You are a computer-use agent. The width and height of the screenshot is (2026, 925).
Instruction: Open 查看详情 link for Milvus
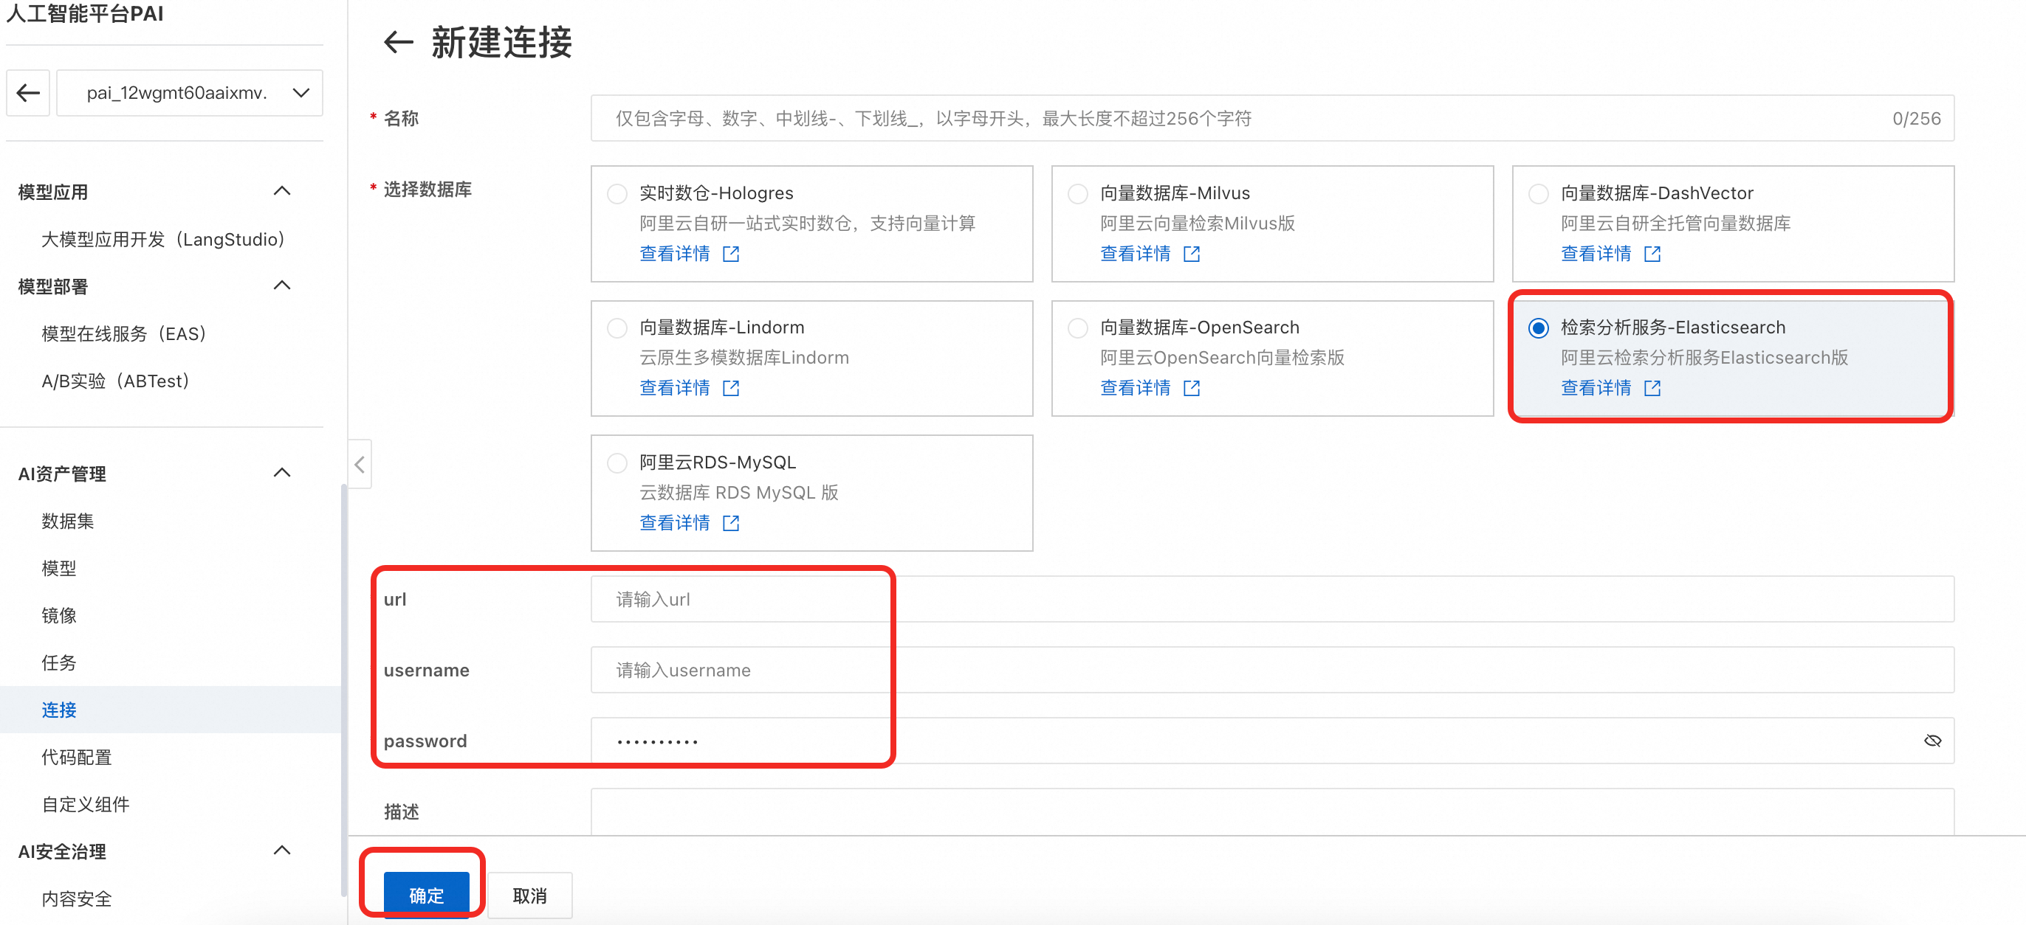point(1136,254)
